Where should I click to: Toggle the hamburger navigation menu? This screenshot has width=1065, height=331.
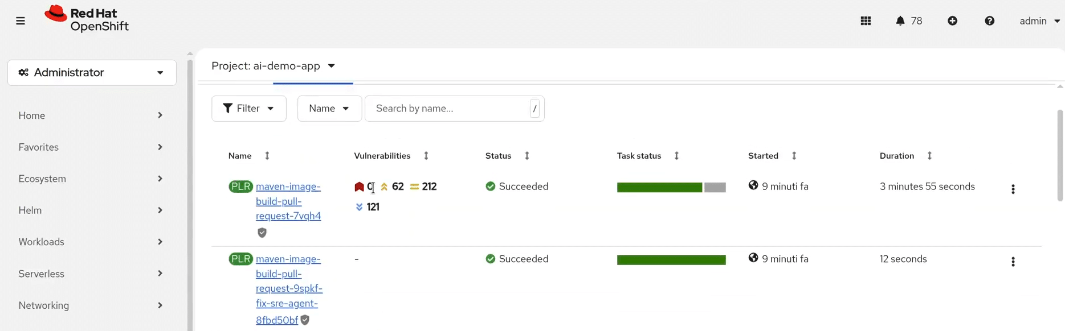(21, 21)
